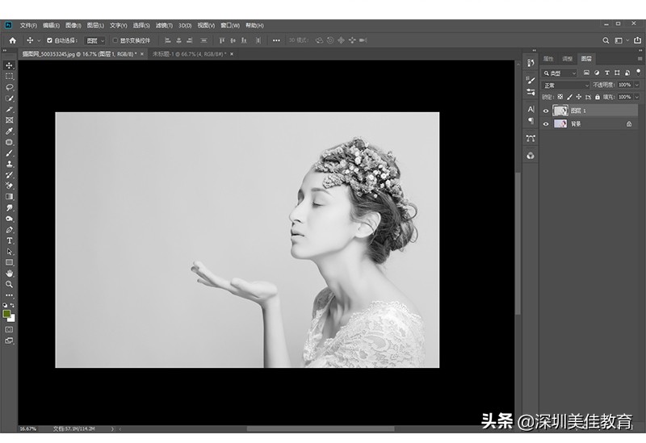Viewport: 646px width, 443px height.
Task: Toggle lock transparent pixels
Action: pyautogui.click(x=560, y=97)
